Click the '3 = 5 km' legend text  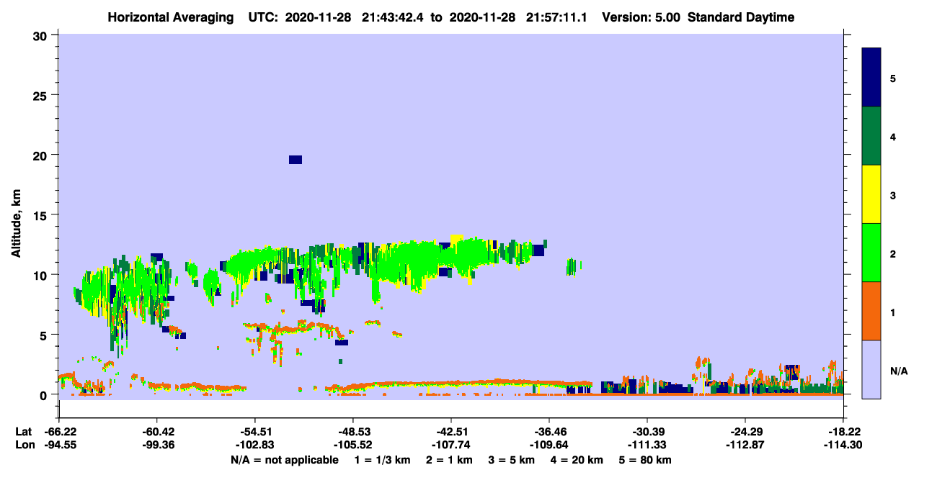click(510, 460)
